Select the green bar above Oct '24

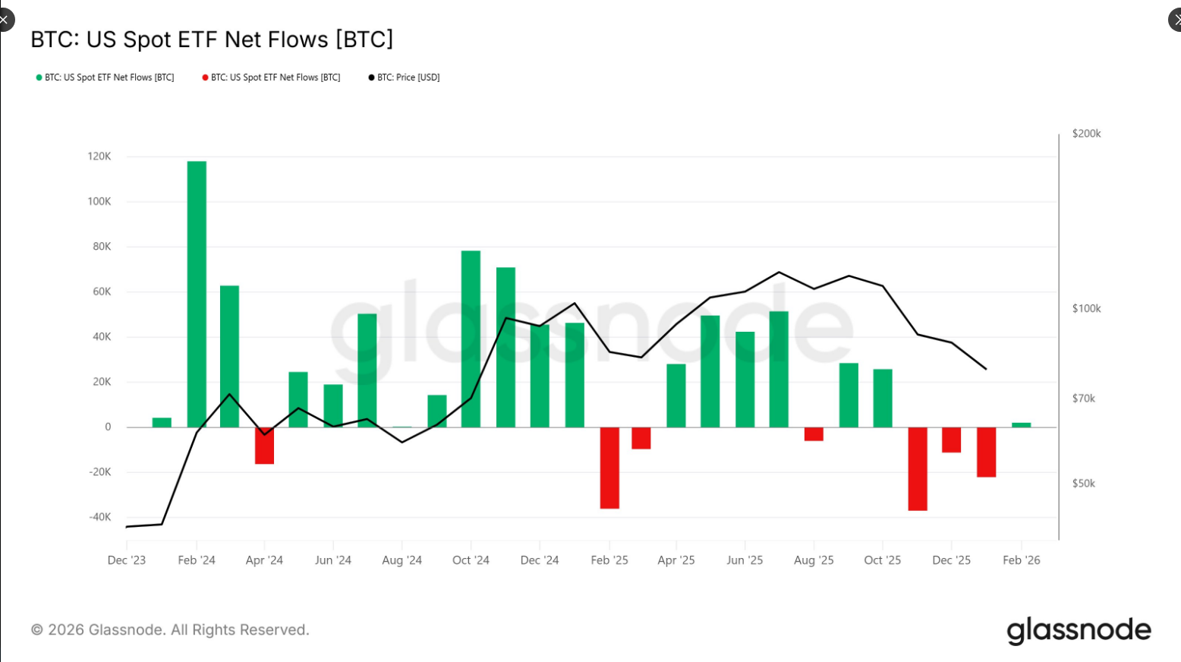(471, 339)
